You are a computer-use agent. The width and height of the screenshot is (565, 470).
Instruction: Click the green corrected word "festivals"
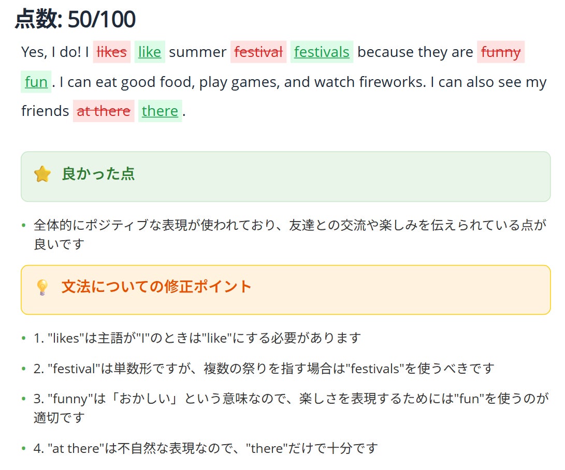322,52
